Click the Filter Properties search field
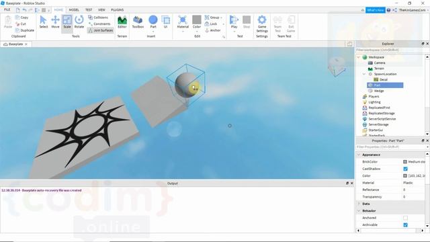The image size is (430, 242). click(390, 147)
